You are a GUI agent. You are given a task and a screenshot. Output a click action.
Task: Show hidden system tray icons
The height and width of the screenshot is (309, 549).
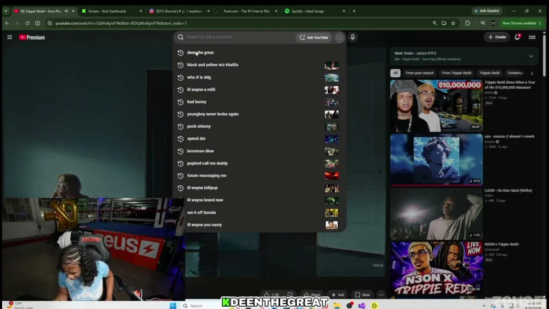point(484,306)
